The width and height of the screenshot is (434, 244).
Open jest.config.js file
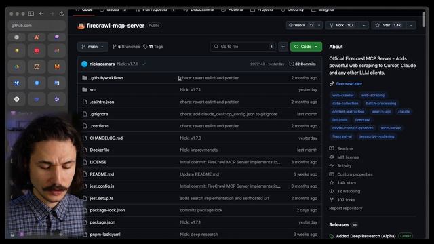coord(102,186)
